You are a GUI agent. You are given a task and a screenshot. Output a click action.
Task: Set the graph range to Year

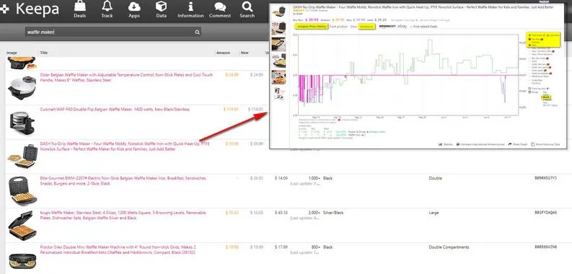pyautogui.click(x=545, y=103)
